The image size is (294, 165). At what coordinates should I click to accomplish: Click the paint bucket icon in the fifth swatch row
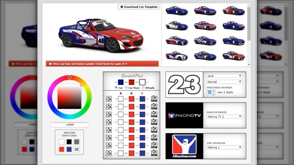coord(109,130)
